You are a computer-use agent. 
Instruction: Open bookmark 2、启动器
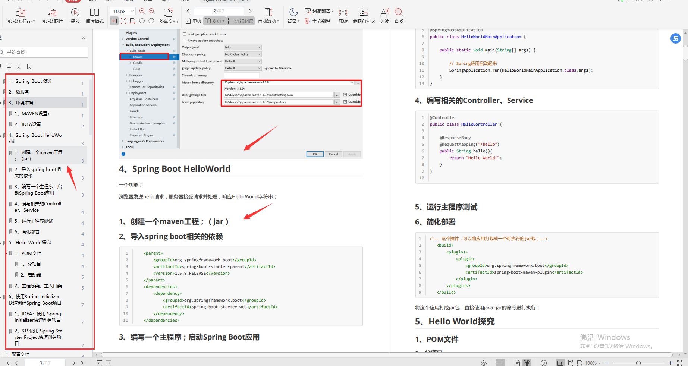click(x=31, y=275)
